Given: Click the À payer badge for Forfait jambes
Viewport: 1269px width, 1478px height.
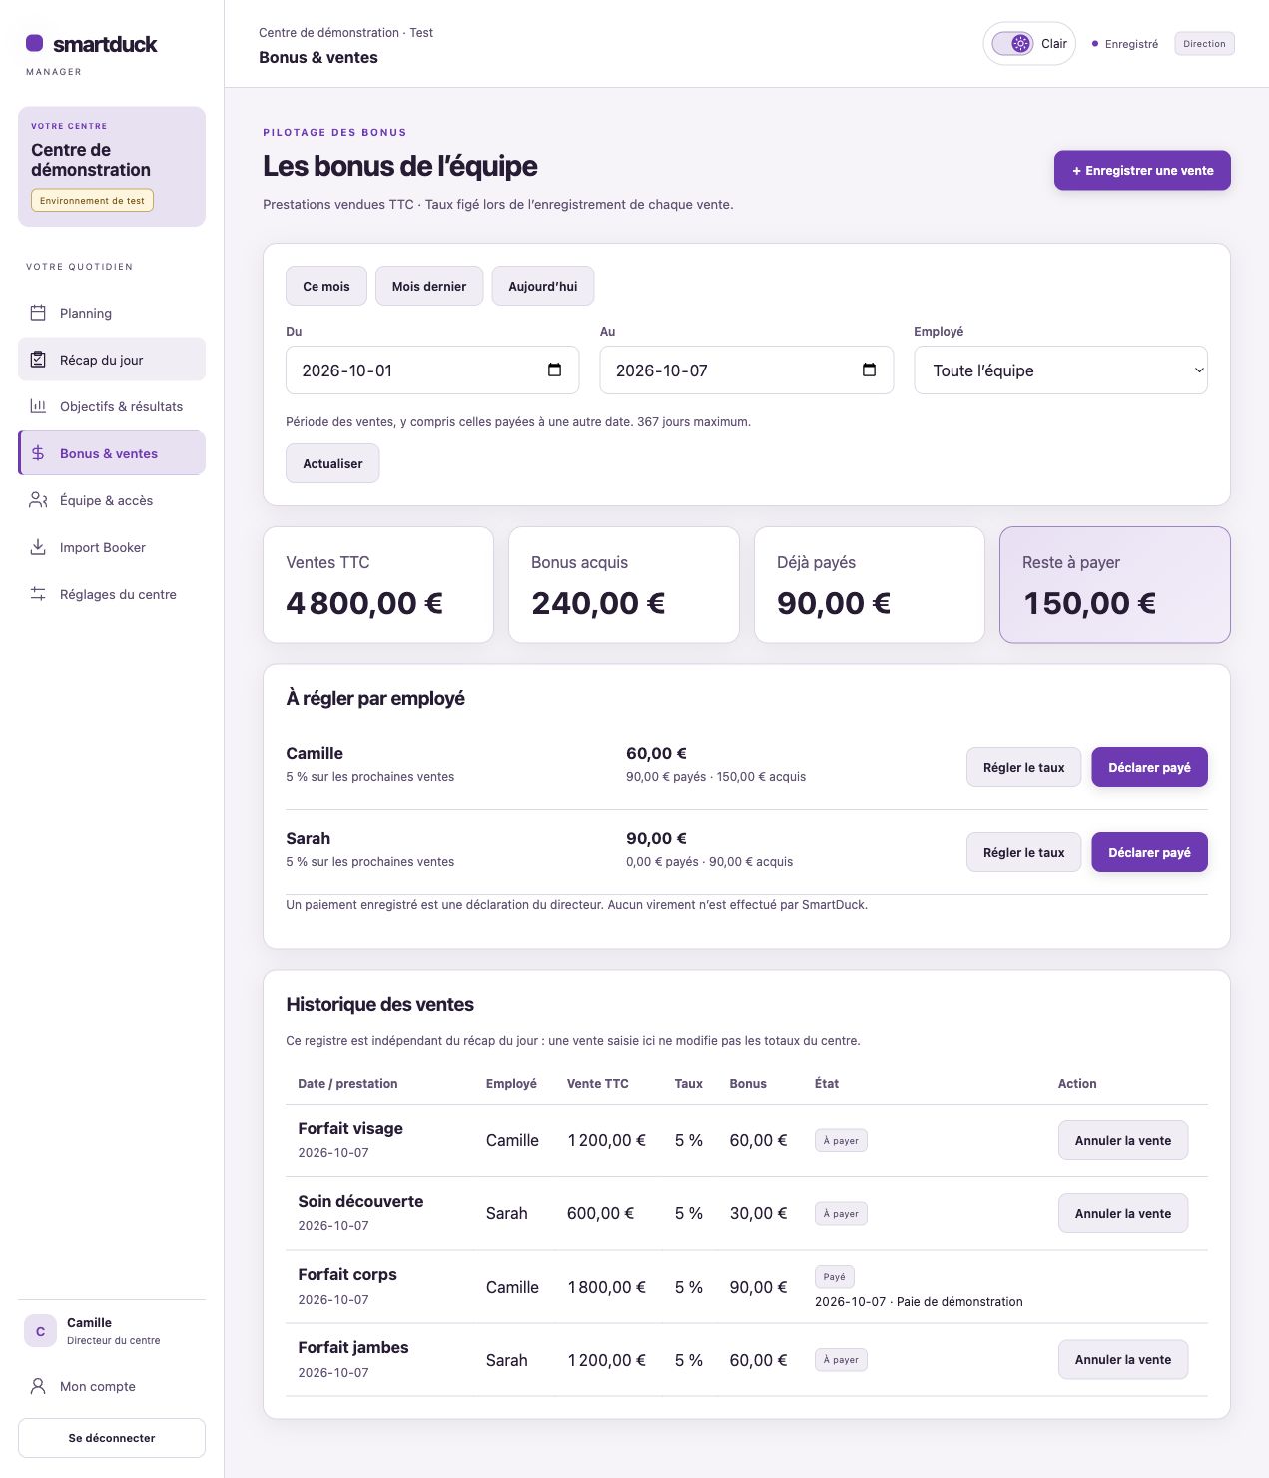Looking at the screenshot, I should pos(841,1359).
